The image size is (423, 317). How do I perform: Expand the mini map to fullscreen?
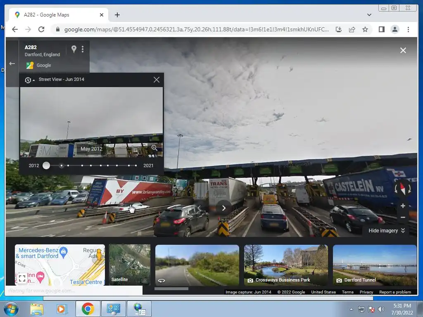tap(22, 278)
